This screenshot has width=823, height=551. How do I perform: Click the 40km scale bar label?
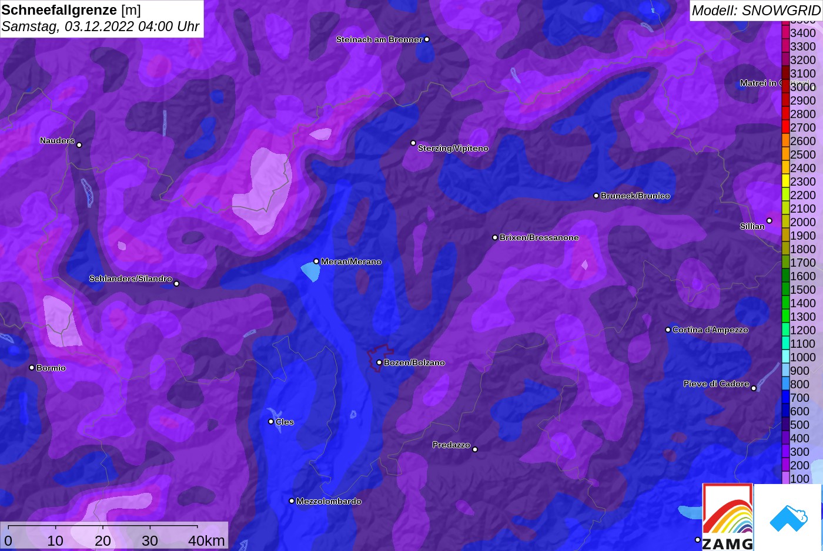206,540
